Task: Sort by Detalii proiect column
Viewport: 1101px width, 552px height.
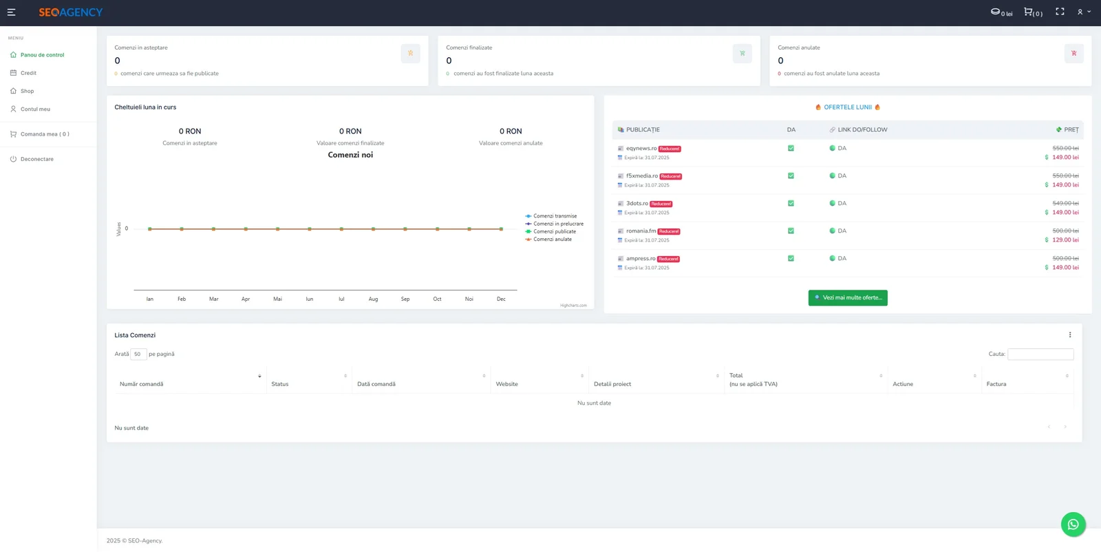Action: pyautogui.click(x=656, y=380)
